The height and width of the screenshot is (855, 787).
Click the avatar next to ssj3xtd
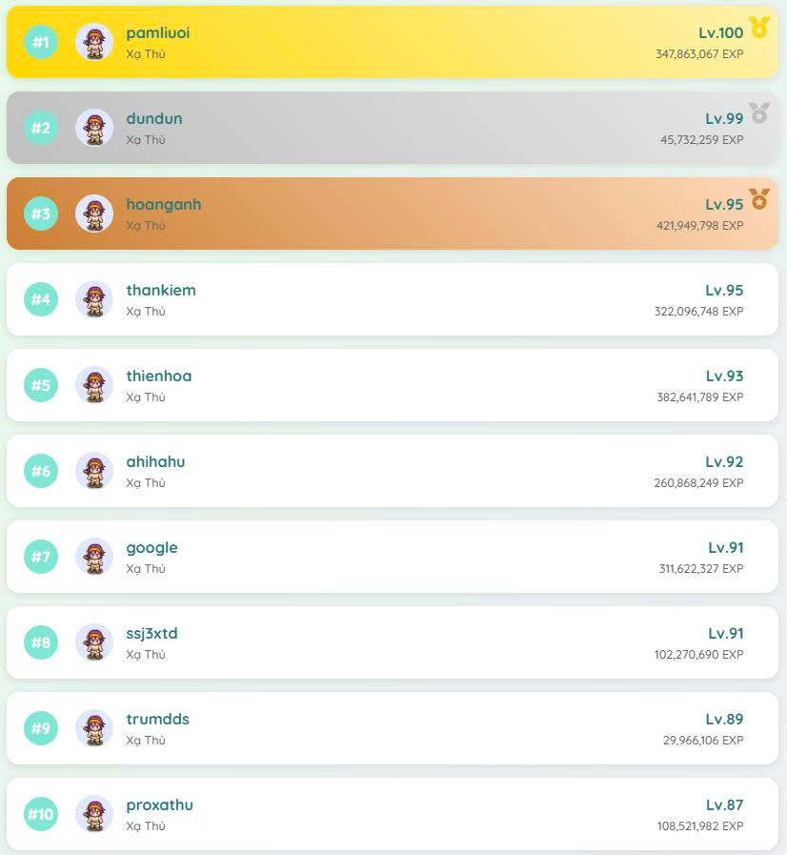coord(94,642)
